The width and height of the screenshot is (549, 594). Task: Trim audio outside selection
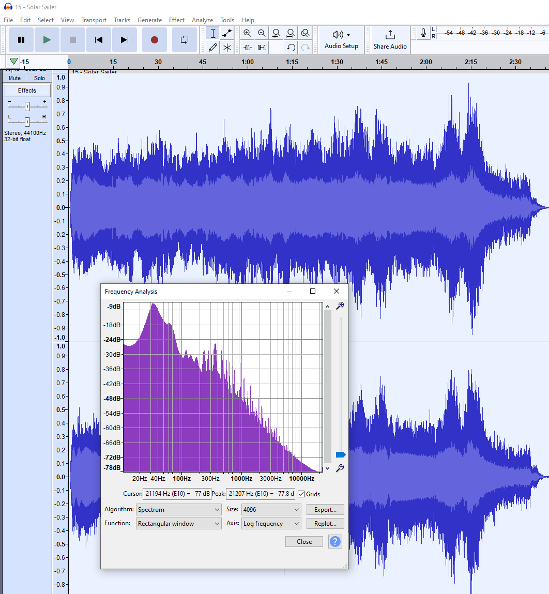(248, 48)
